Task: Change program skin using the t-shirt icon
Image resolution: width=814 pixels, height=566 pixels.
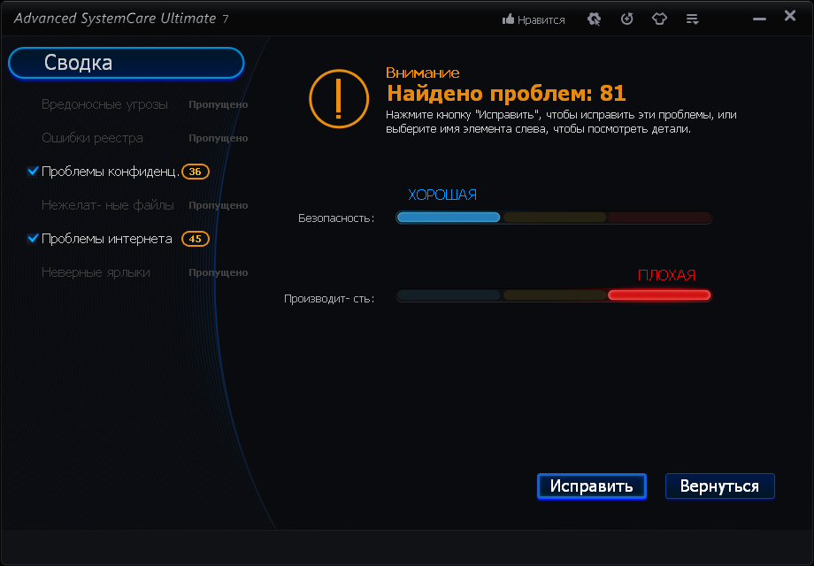Action: (659, 19)
